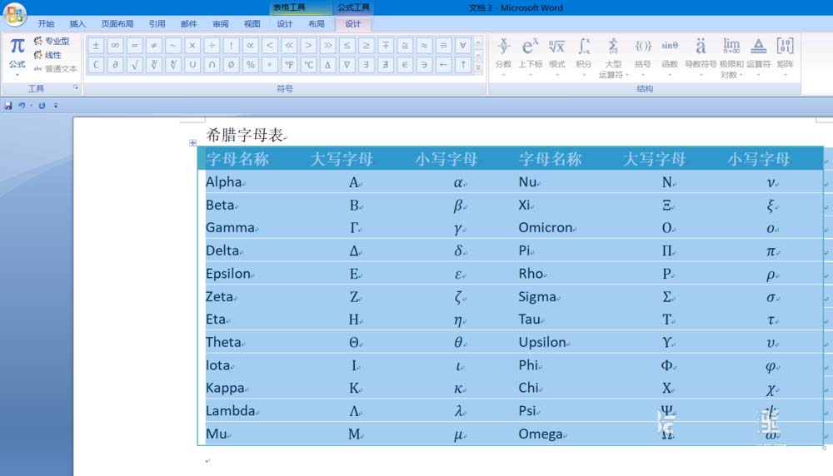Expand the 极限和对数 structures
The width and height of the screenshot is (833, 476).
(731, 57)
